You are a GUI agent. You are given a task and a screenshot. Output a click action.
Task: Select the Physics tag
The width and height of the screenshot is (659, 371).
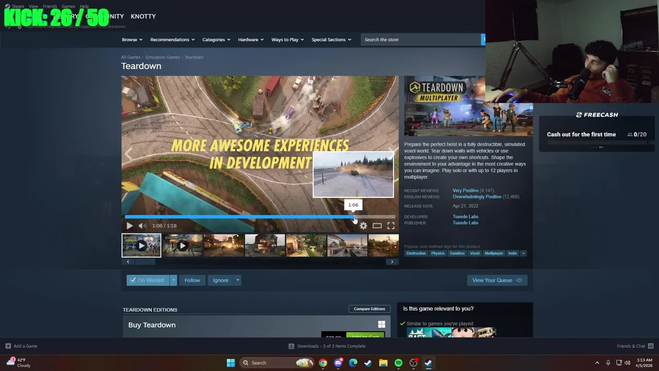(x=438, y=253)
